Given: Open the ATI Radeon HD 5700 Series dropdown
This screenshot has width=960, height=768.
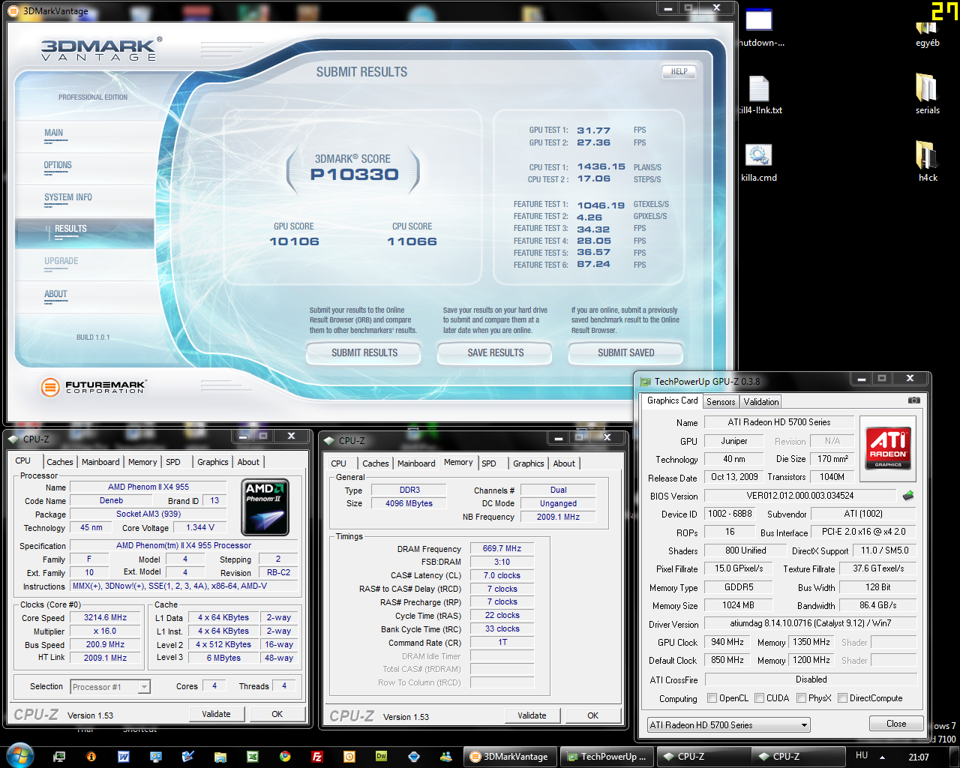Looking at the screenshot, I should [x=729, y=725].
